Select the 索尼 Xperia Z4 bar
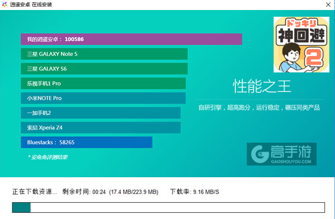 pyautogui.click(x=100, y=128)
